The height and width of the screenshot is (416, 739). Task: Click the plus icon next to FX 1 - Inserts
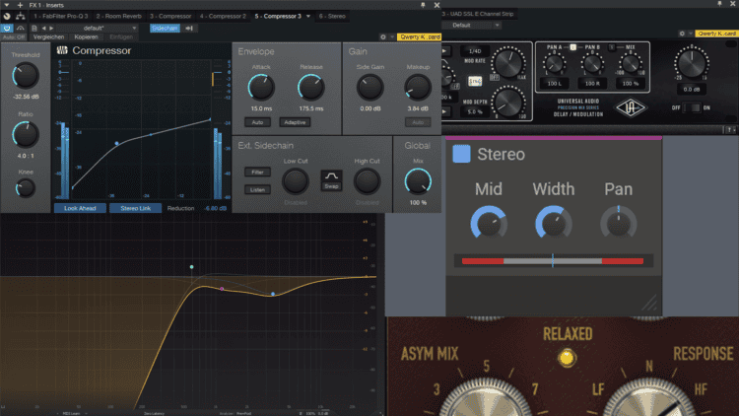coord(20,5)
